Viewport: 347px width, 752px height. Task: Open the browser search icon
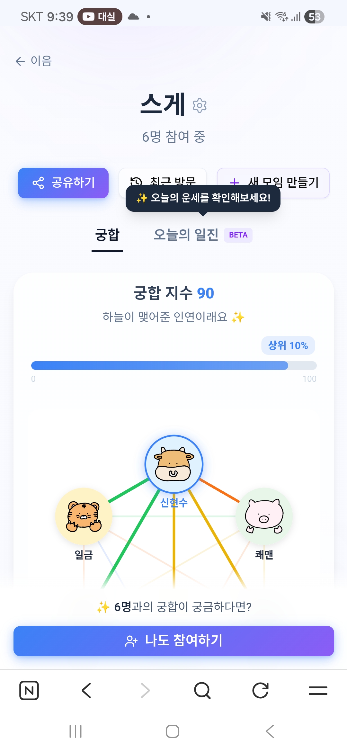pyautogui.click(x=202, y=690)
